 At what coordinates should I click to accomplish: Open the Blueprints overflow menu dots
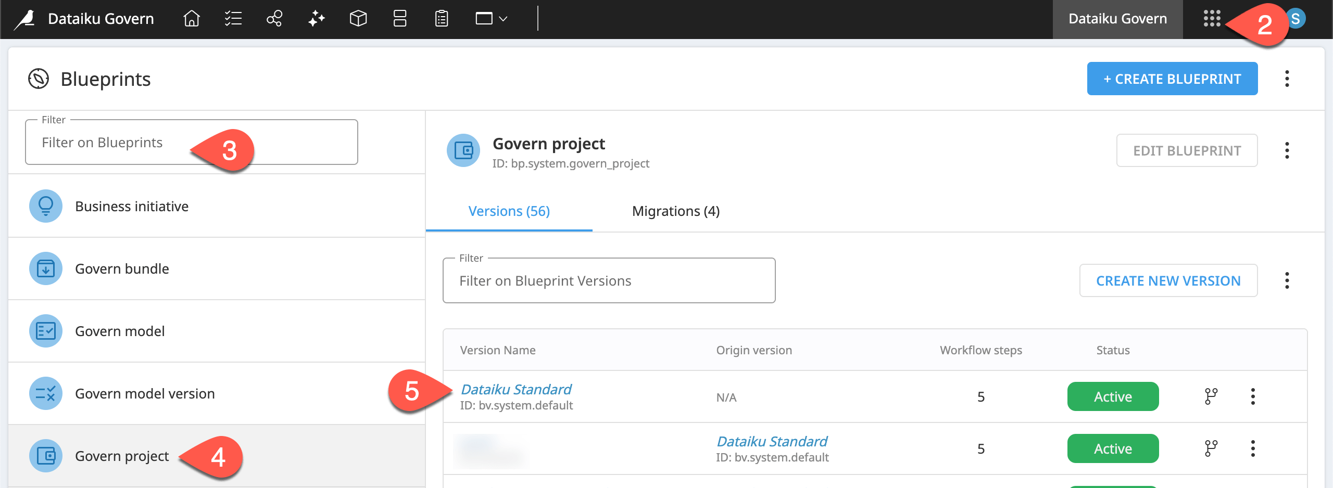point(1287,79)
